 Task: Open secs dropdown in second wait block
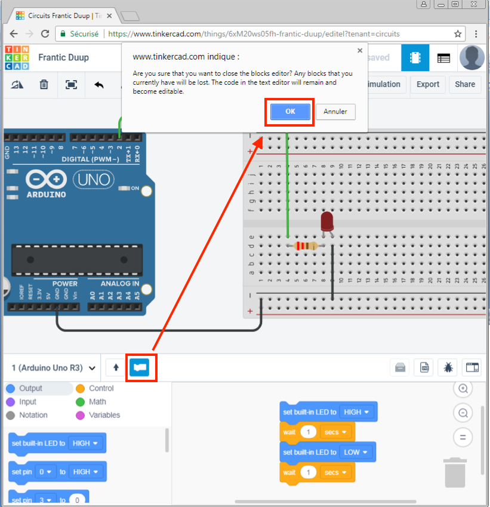click(335, 472)
